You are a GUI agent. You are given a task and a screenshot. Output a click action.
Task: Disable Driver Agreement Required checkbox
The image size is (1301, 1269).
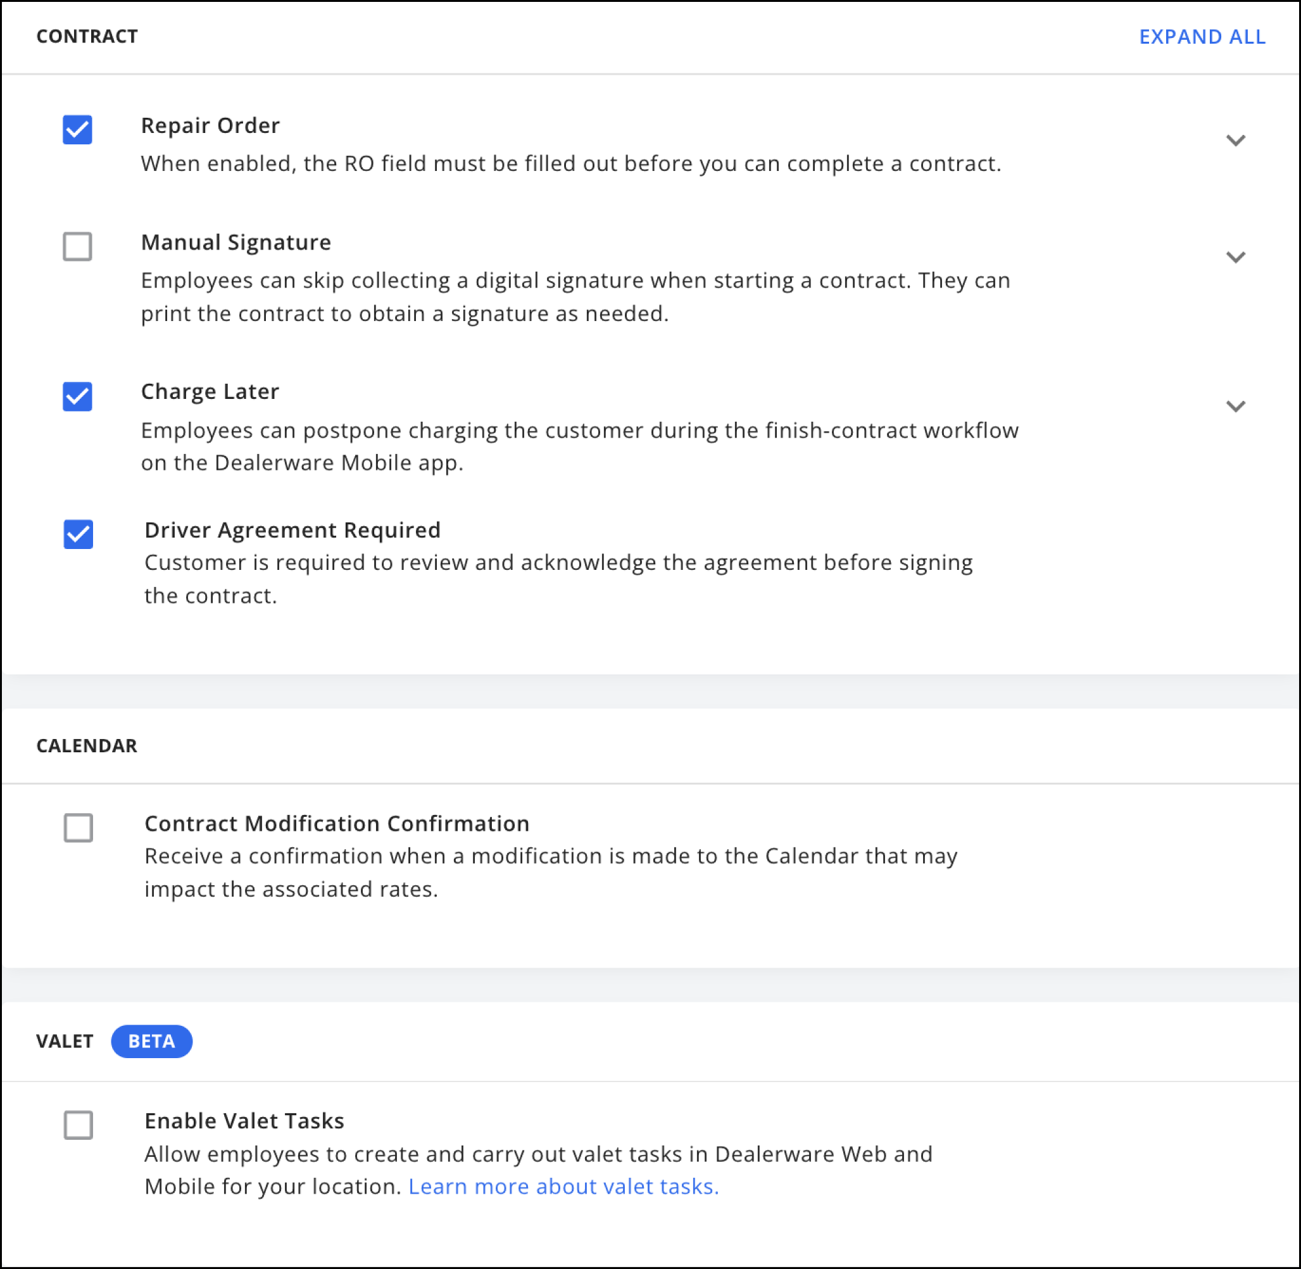point(78,534)
